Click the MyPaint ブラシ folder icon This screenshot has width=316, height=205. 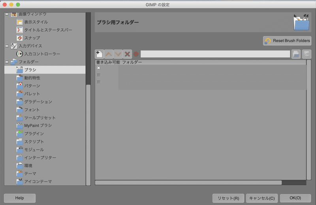(19, 126)
